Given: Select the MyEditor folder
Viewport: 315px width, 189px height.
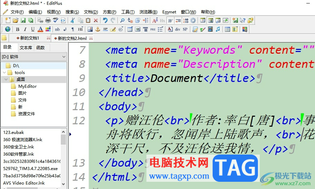Looking at the screenshot, I should [27, 86].
